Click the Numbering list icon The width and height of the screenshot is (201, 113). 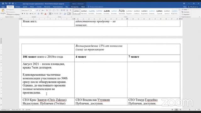click(x=54, y=10)
